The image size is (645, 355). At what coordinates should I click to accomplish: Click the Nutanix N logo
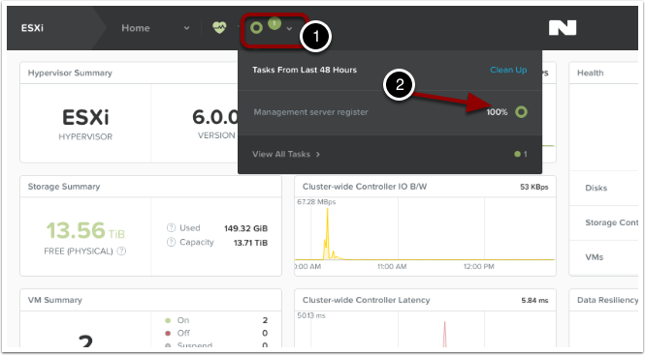pyautogui.click(x=563, y=28)
